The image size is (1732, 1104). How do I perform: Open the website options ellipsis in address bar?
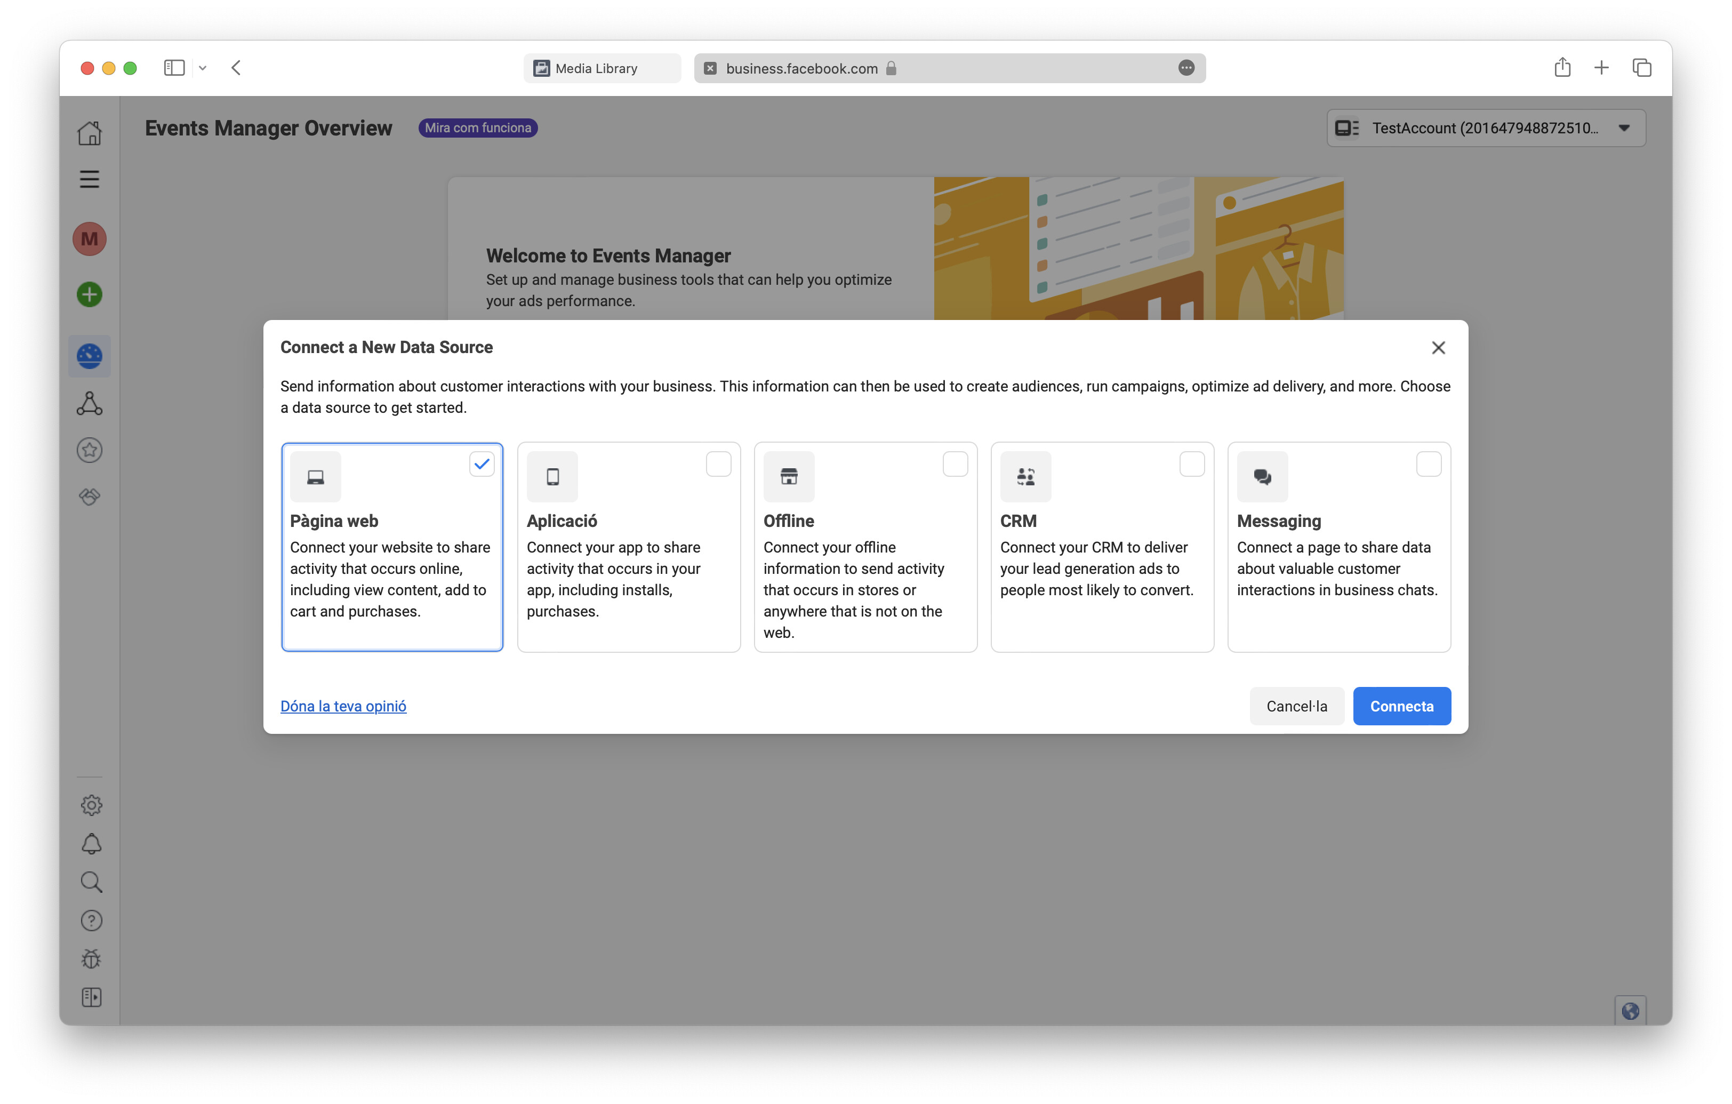click(1185, 68)
